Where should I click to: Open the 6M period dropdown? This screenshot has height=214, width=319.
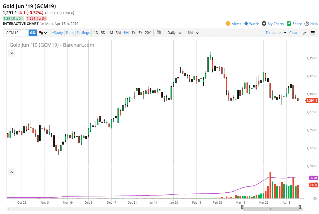click(193, 33)
